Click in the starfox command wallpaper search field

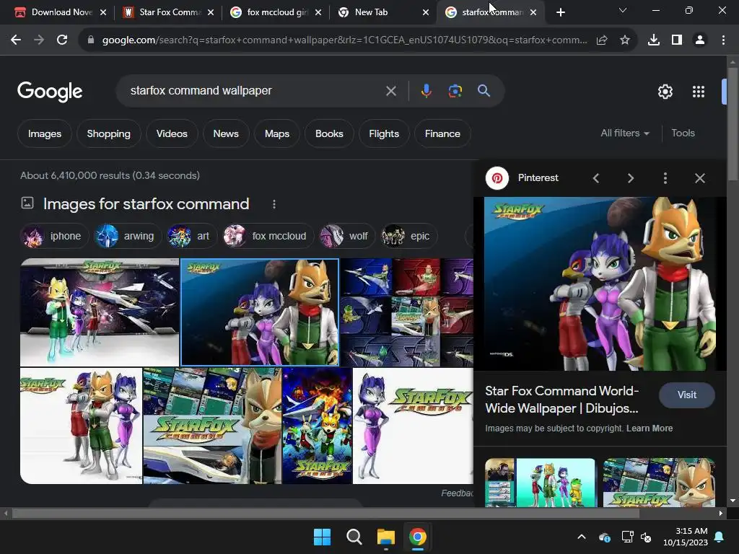pos(255,90)
